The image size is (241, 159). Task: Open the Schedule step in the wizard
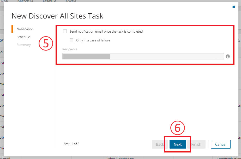pyautogui.click(x=23, y=37)
